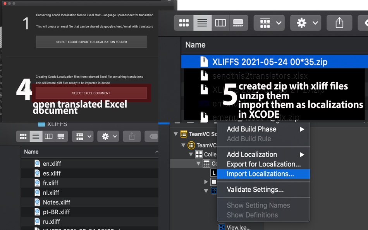
Task: Click the zip file icon of XLIFFS 2021-05-24
Action: [x=204, y=62]
